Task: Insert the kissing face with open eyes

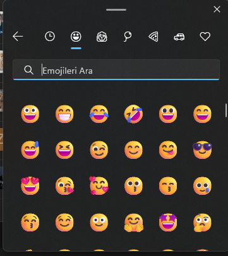Action: coord(133,185)
